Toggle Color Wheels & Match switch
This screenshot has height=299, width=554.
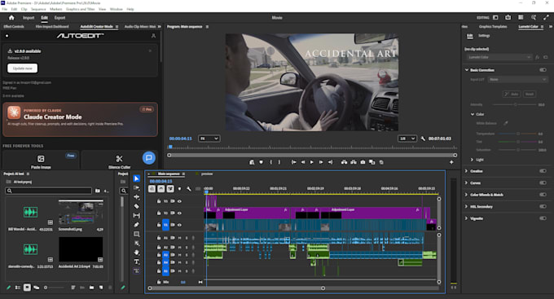pos(543,195)
